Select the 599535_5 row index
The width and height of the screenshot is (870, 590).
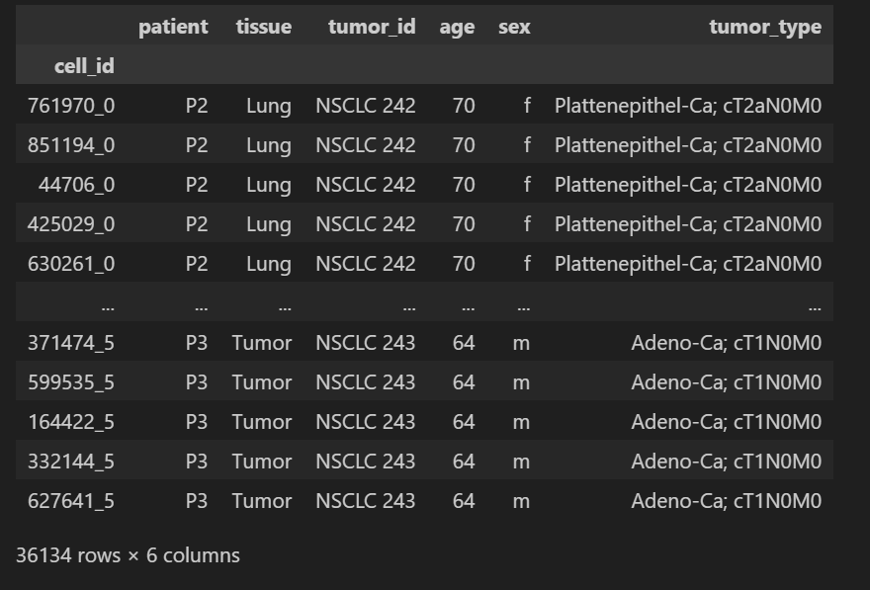click(x=71, y=382)
